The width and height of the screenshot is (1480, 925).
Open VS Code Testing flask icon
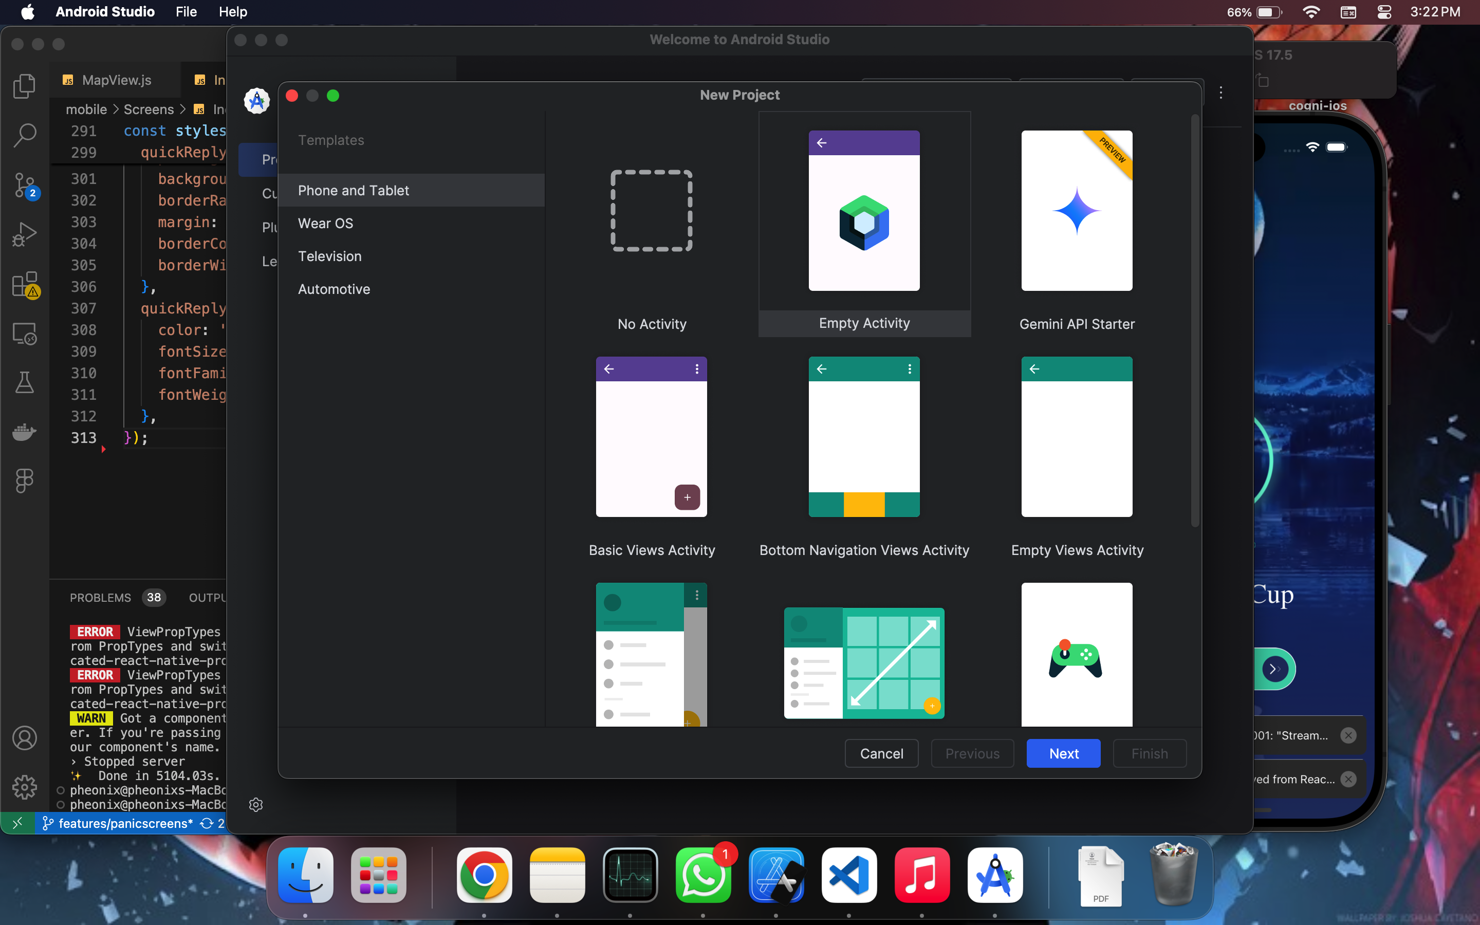pos(25,382)
